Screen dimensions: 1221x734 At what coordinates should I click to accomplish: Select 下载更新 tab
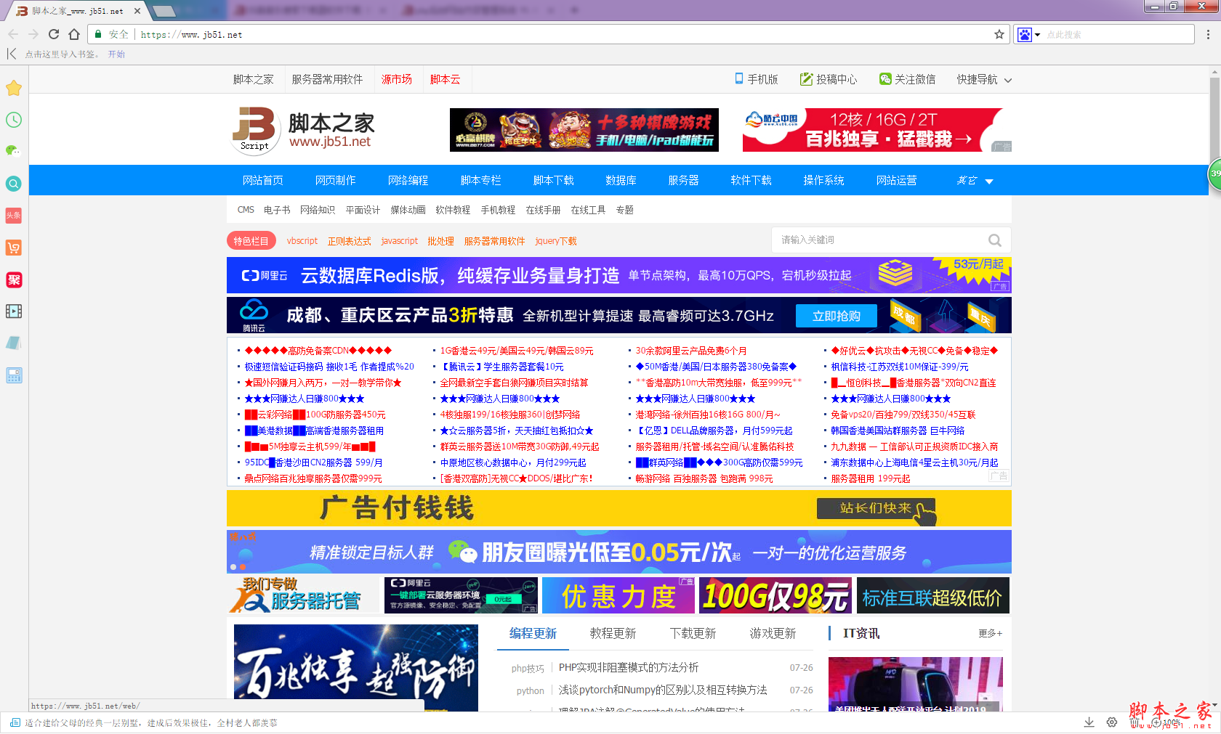coord(693,634)
